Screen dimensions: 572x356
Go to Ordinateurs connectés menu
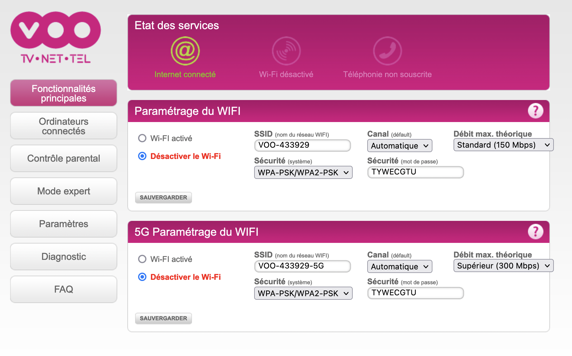tap(63, 126)
